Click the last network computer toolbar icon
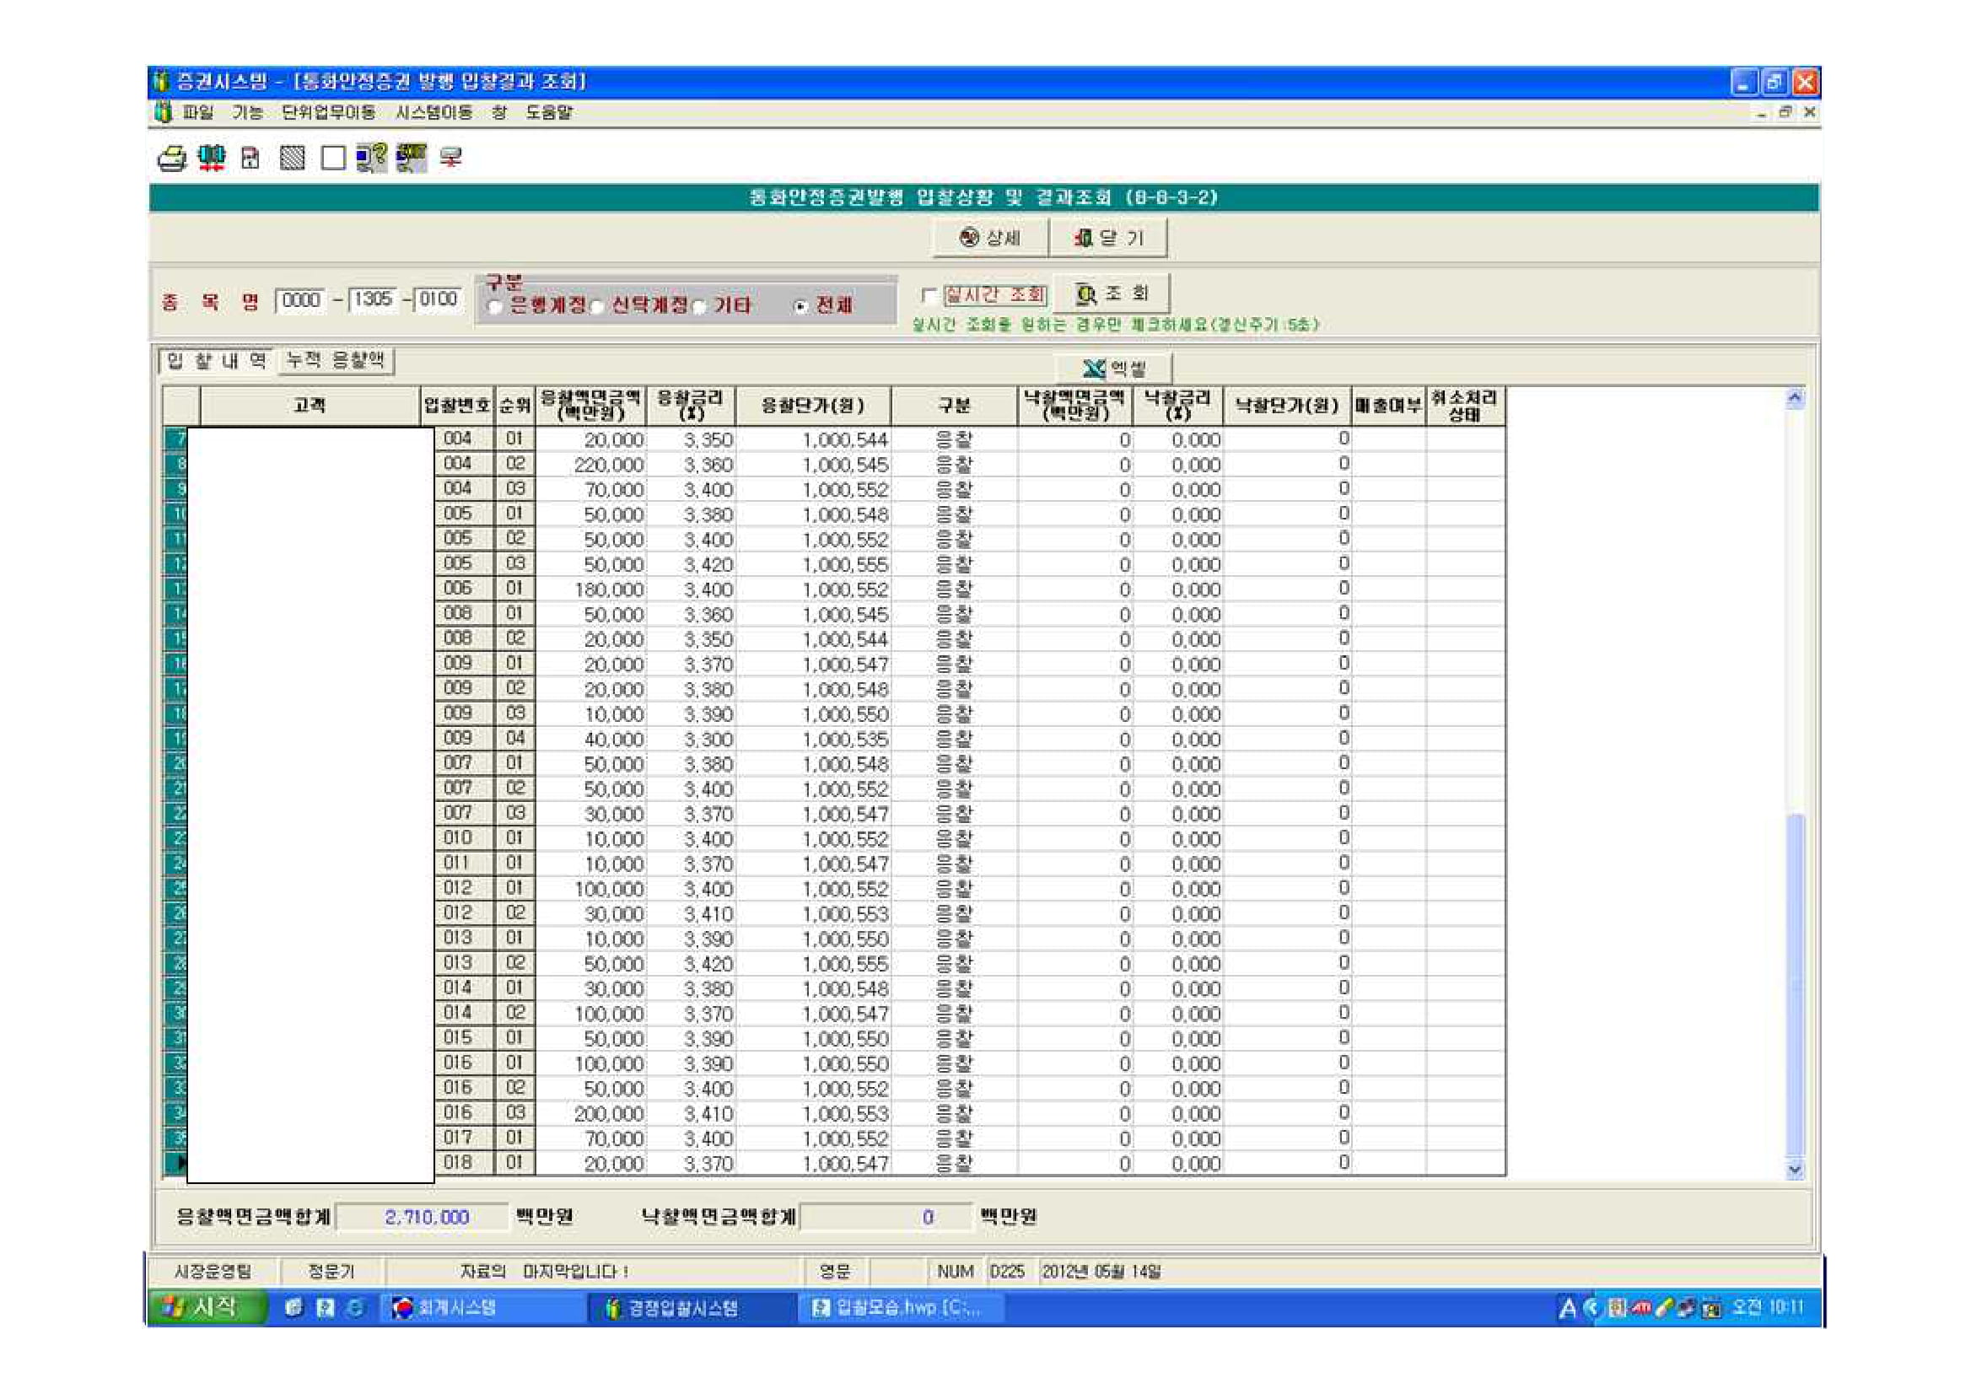This screenshot has height=1394, width=1971. [x=450, y=158]
